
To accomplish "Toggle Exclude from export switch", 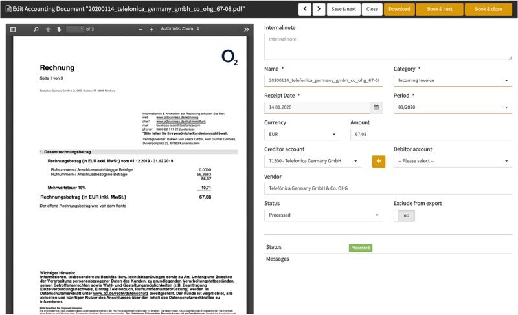I will coord(404,215).
